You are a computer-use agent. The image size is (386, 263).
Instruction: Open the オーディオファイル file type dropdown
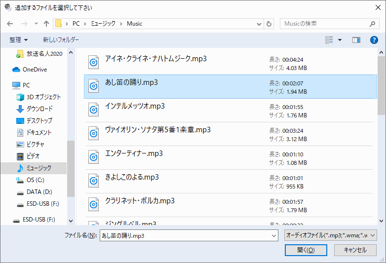click(x=331, y=235)
